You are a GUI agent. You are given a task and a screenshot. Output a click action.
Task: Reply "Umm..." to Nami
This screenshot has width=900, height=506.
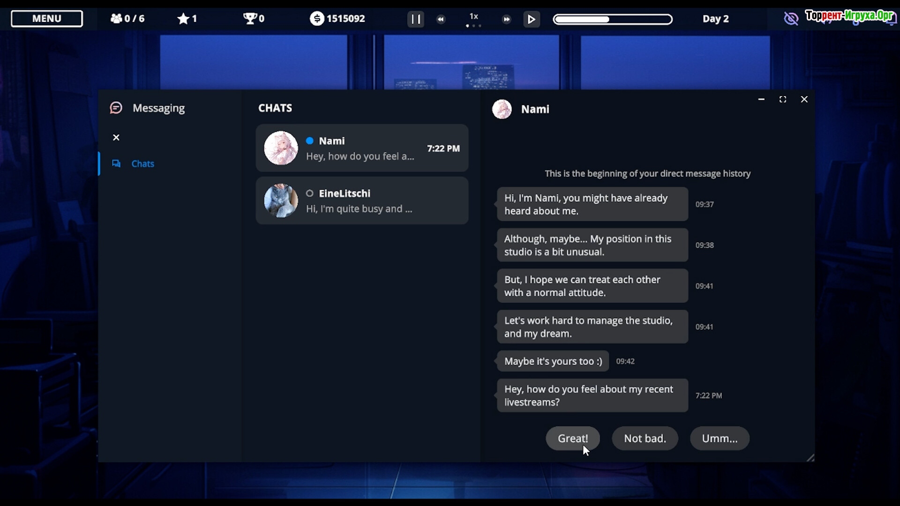tap(719, 438)
